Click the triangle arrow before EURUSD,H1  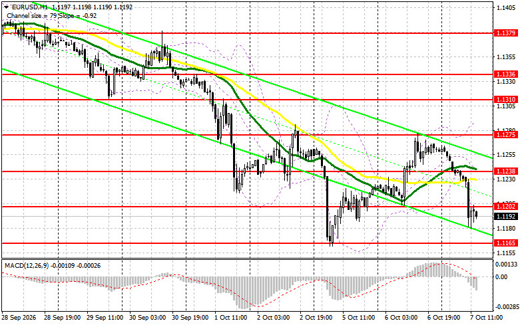point(6,7)
